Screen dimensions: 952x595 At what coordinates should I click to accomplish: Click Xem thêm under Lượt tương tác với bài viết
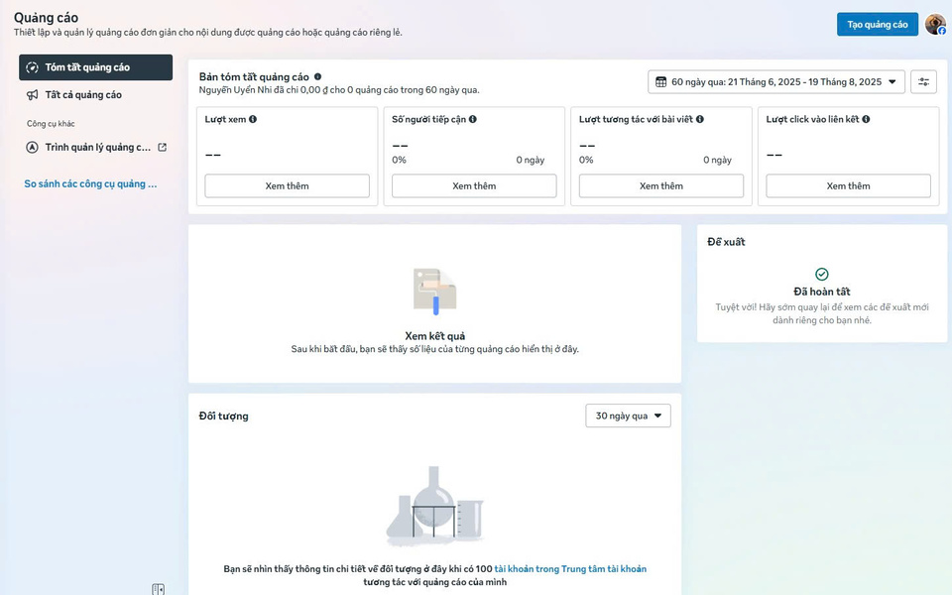[661, 186]
